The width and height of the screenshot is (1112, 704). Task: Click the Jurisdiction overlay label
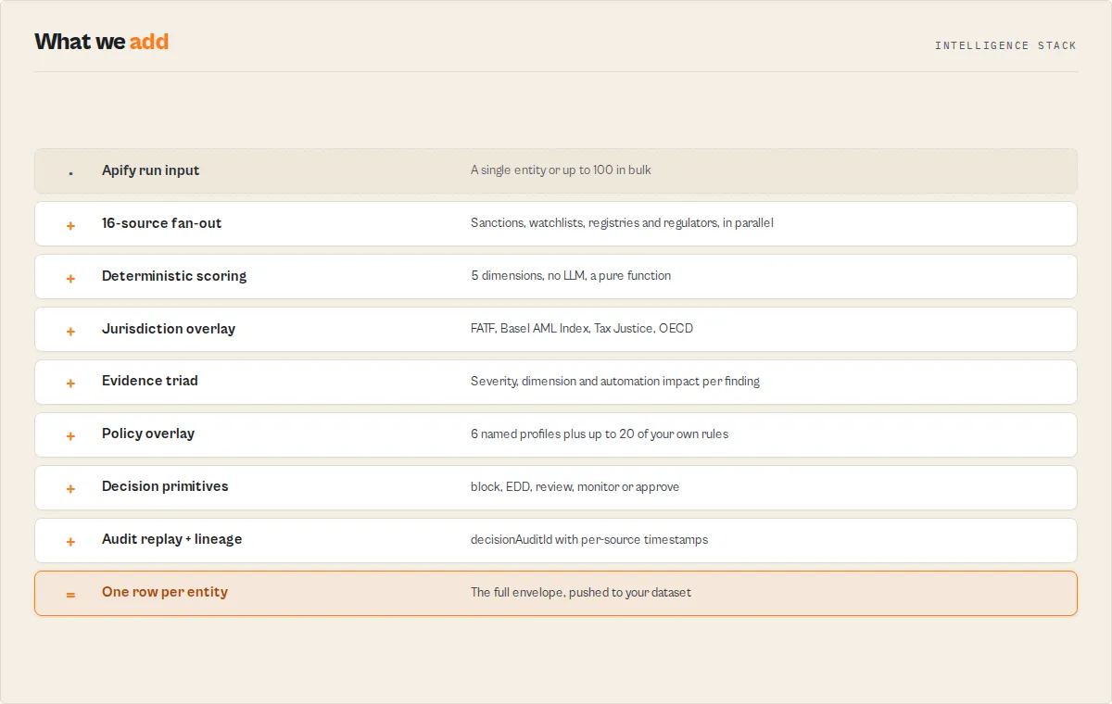[169, 329]
